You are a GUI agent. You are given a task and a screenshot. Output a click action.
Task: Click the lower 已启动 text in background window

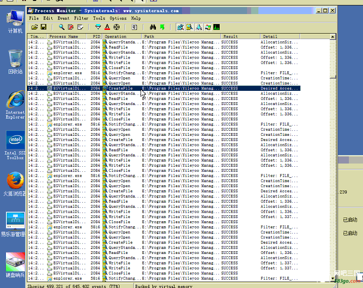click(350, 233)
